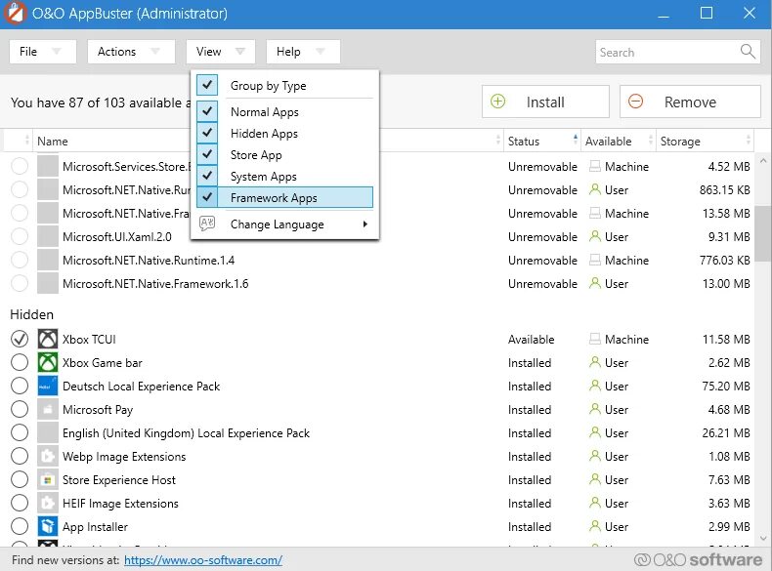Open the Actions dropdown menu
The height and width of the screenshot is (571, 772).
pyautogui.click(x=131, y=52)
